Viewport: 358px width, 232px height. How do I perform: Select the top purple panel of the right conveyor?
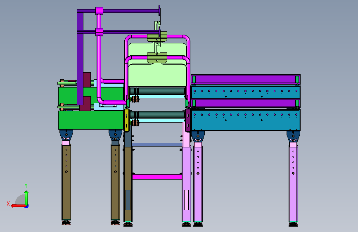[246, 79]
